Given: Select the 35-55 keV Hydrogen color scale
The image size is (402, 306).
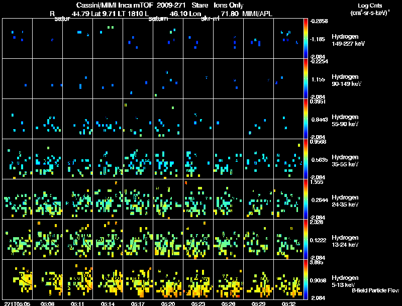Looking at the screenshot, I should (306, 159).
